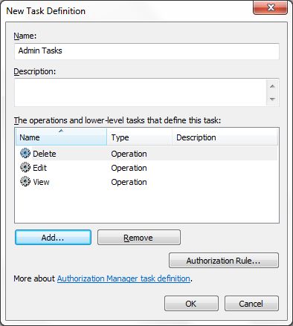Sort list by Name column header
The image size is (293, 326).
pyautogui.click(x=61, y=137)
